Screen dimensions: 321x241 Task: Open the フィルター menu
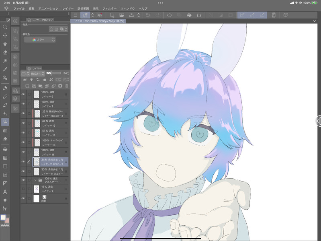tap(110, 8)
